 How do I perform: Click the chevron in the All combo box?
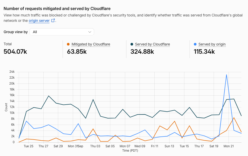point(90,32)
